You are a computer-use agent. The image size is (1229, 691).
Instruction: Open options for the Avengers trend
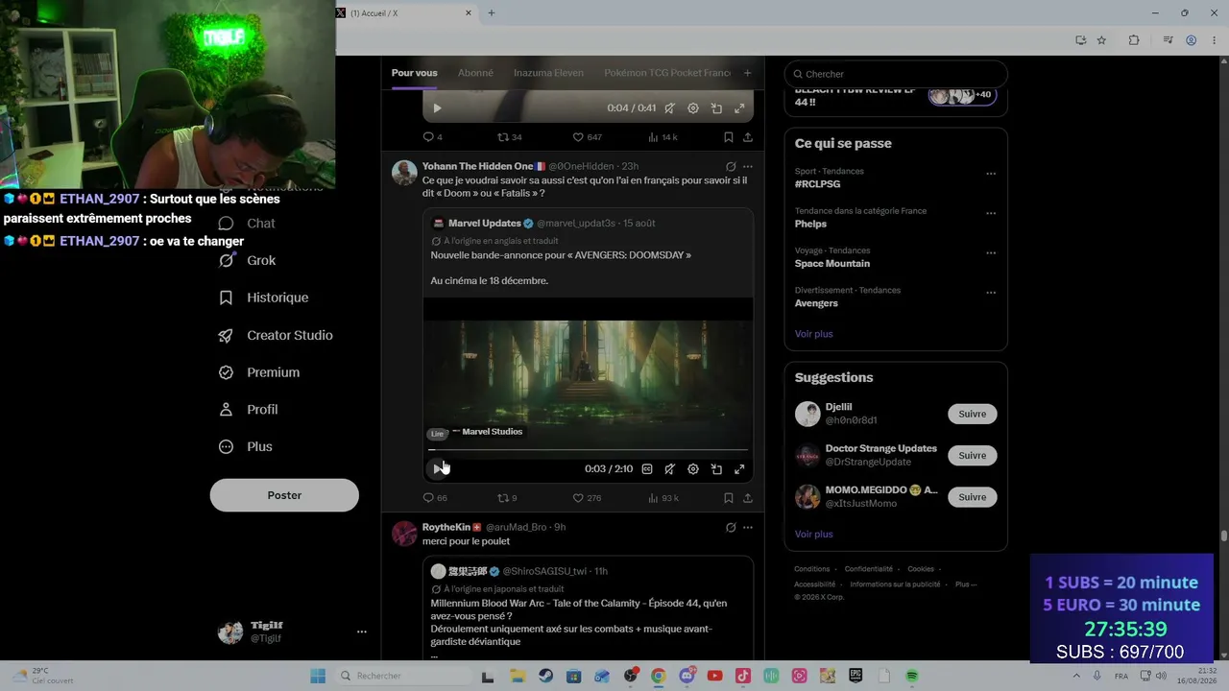(x=991, y=293)
